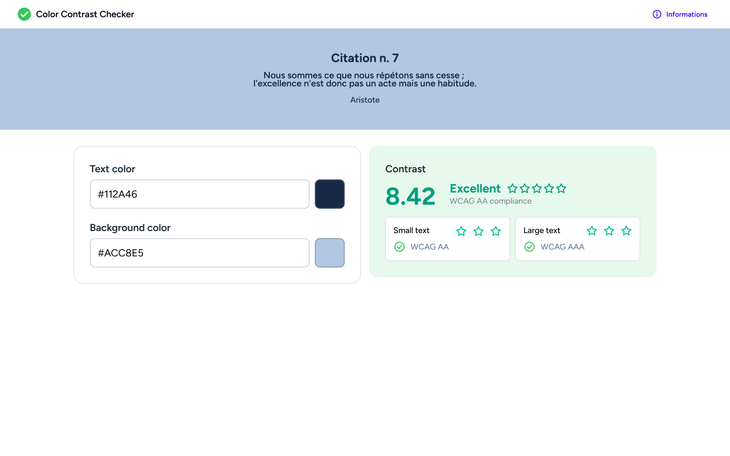The height and width of the screenshot is (456, 730).
Task: Click the last star next to Excellent
Action: click(x=561, y=188)
